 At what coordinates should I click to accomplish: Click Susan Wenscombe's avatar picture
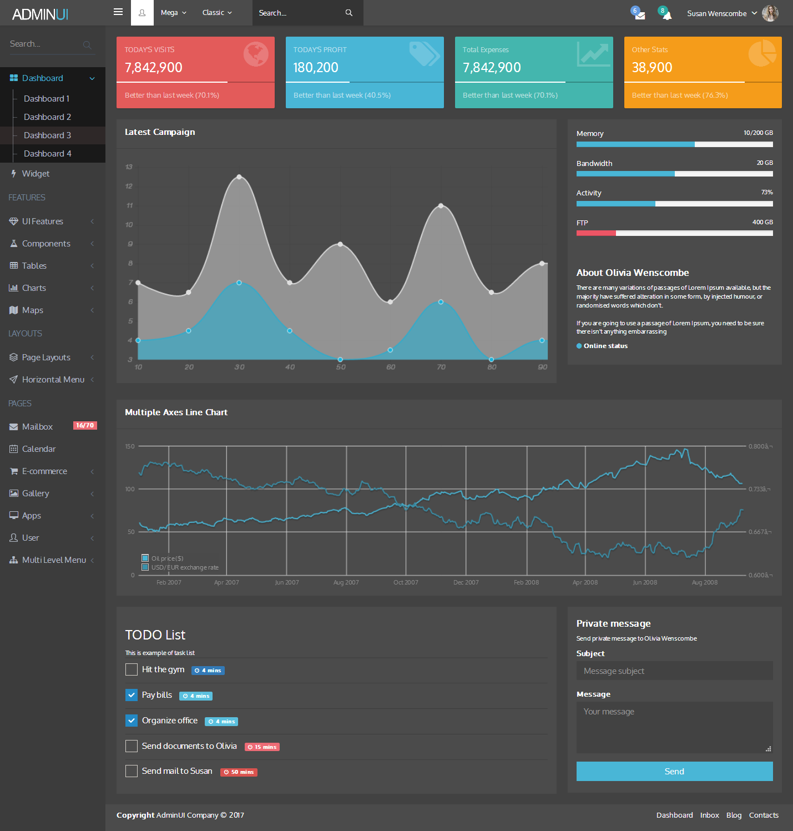(770, 13)
